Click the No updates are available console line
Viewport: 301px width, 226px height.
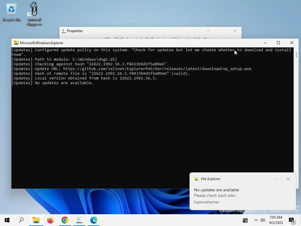click(x=52, y=83)
